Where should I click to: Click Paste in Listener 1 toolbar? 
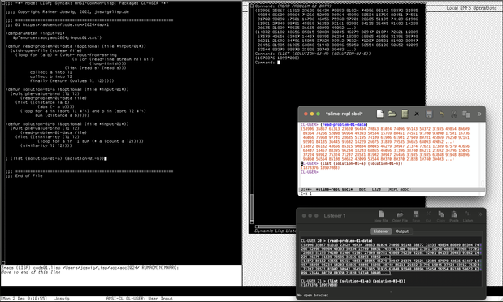pos(454,216)
